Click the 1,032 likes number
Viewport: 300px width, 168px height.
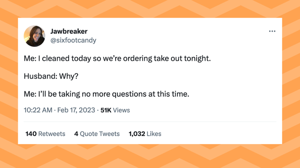point(137,134)
